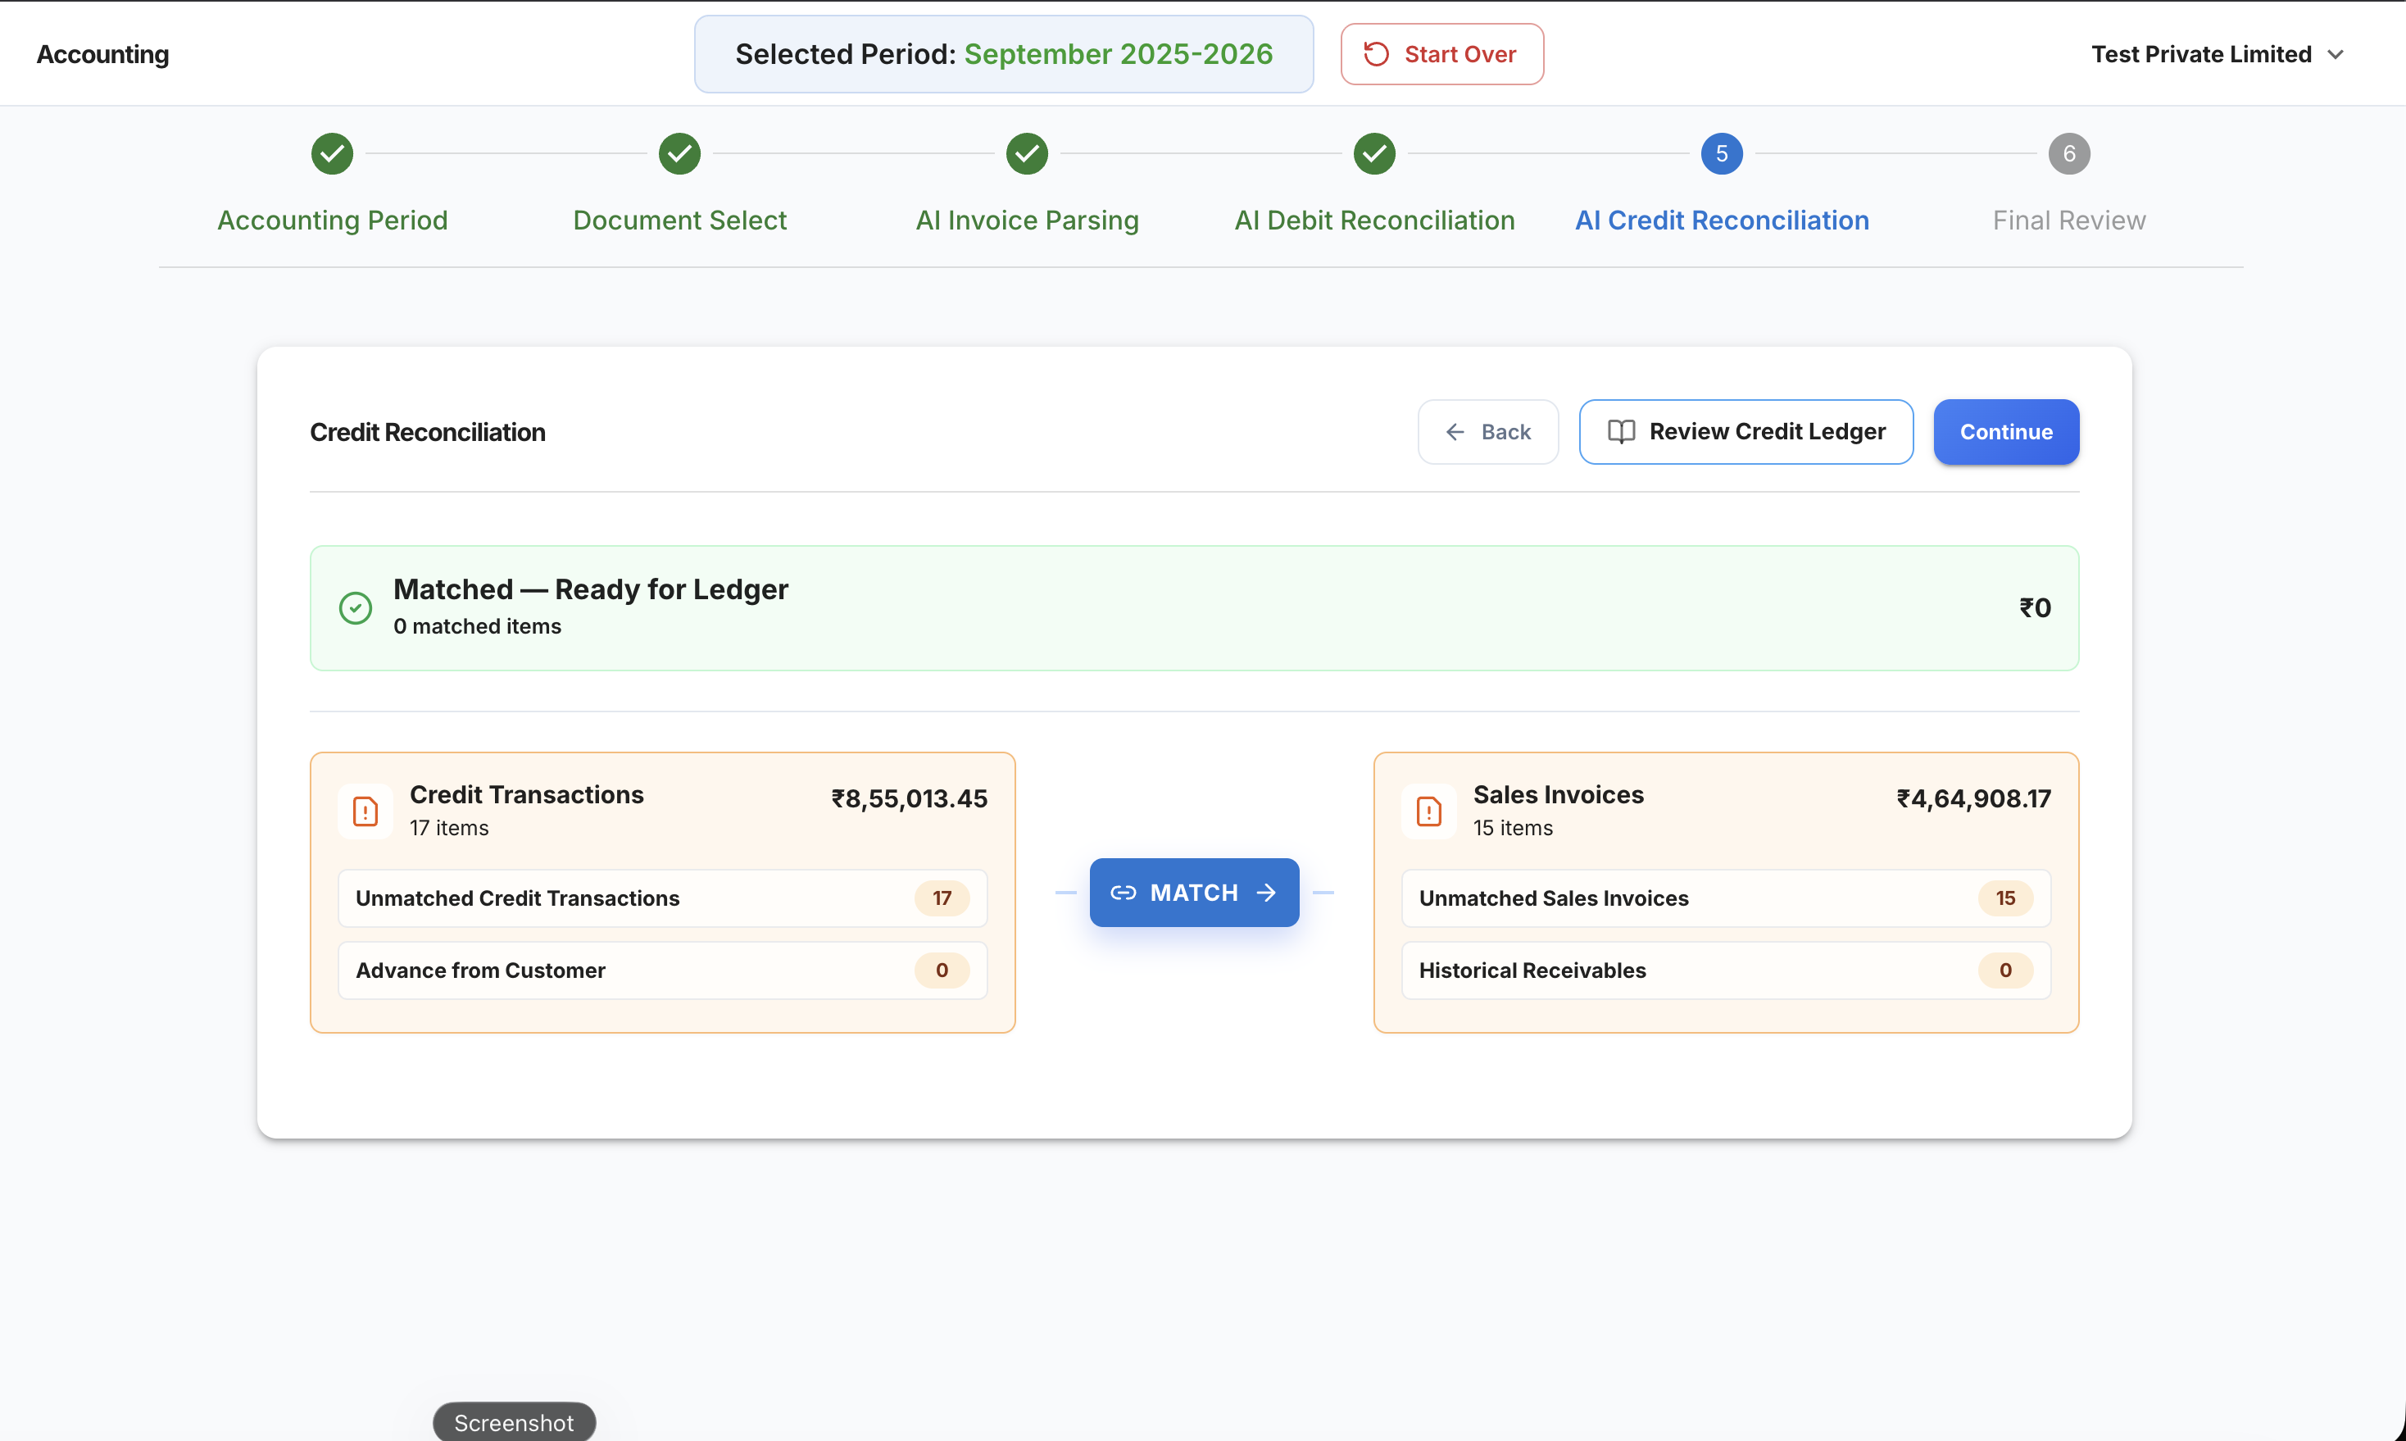Open the Test Private Limited company dropdown
The image size is (2406, 1441).
tap(2217, 54)
